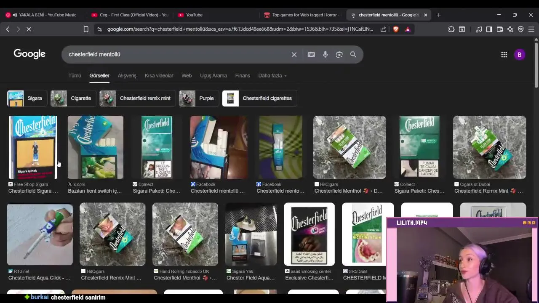This screenshot has width=539, height=303.
Task: Start voice search microphone
Action: click(x=325, y=54)
